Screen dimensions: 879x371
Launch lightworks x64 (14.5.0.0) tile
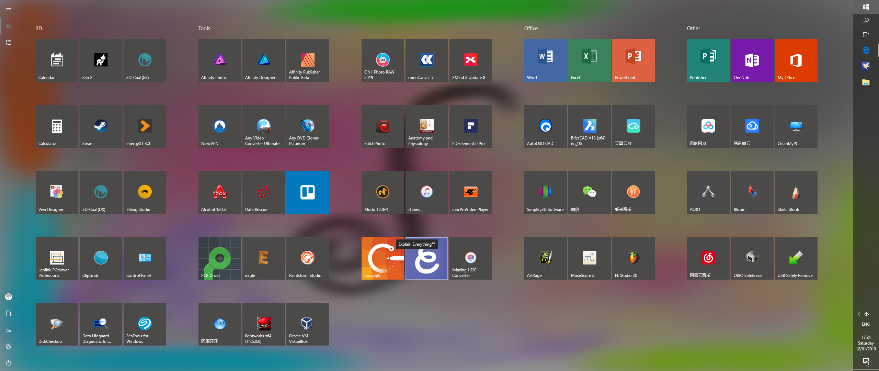[x=264, y=324]
